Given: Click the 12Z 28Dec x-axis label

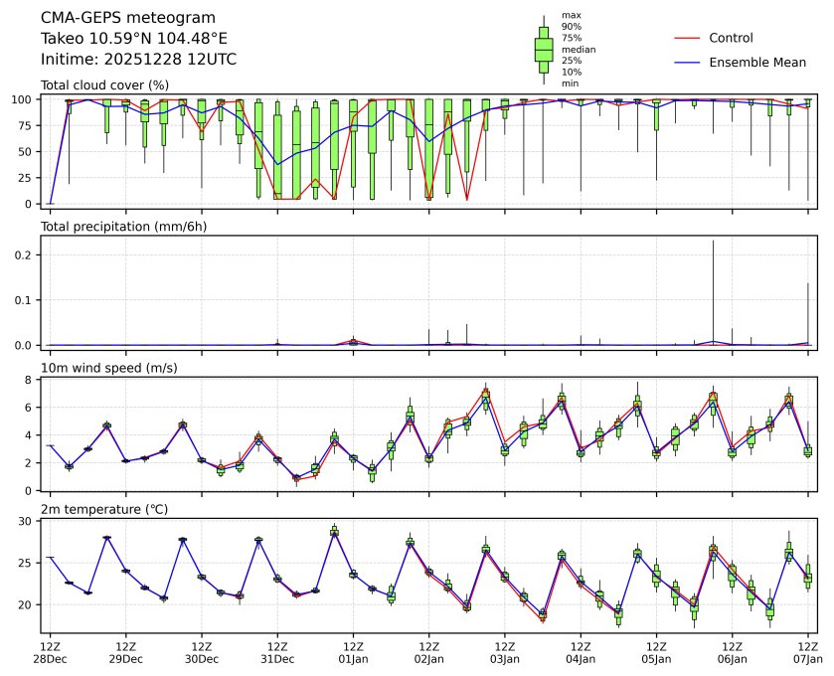Looking at the screenshot, I should [x=50, y=652].
